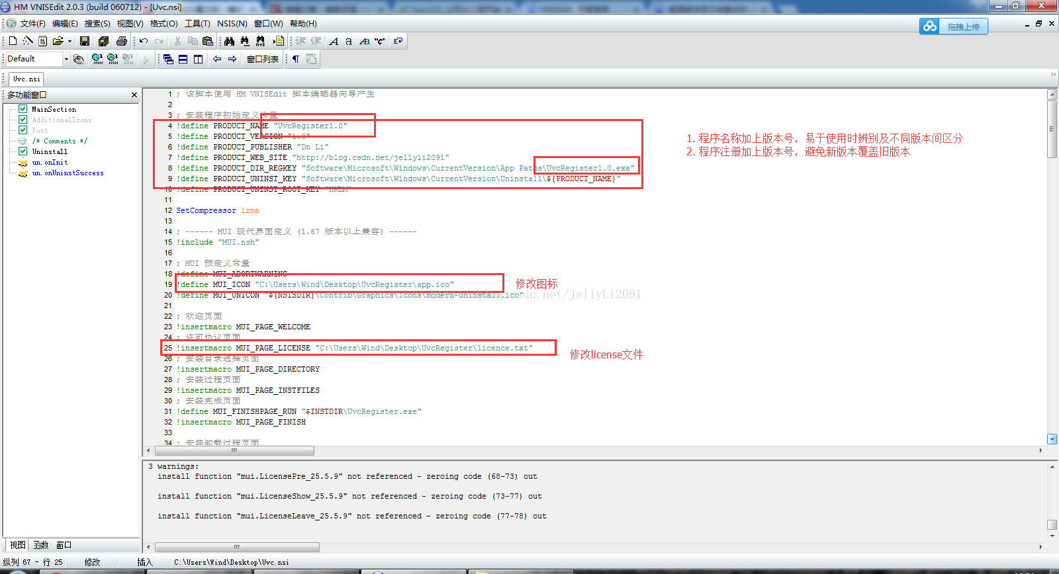The image size is (1059, 574).
Task: Compile and run script (second globe icon)
Action: (x=113, y=60)
